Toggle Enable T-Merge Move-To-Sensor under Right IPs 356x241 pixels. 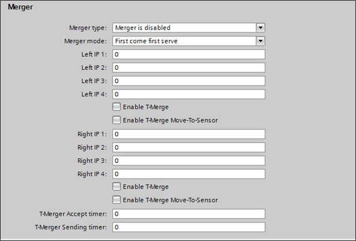[x=117, y=200]
